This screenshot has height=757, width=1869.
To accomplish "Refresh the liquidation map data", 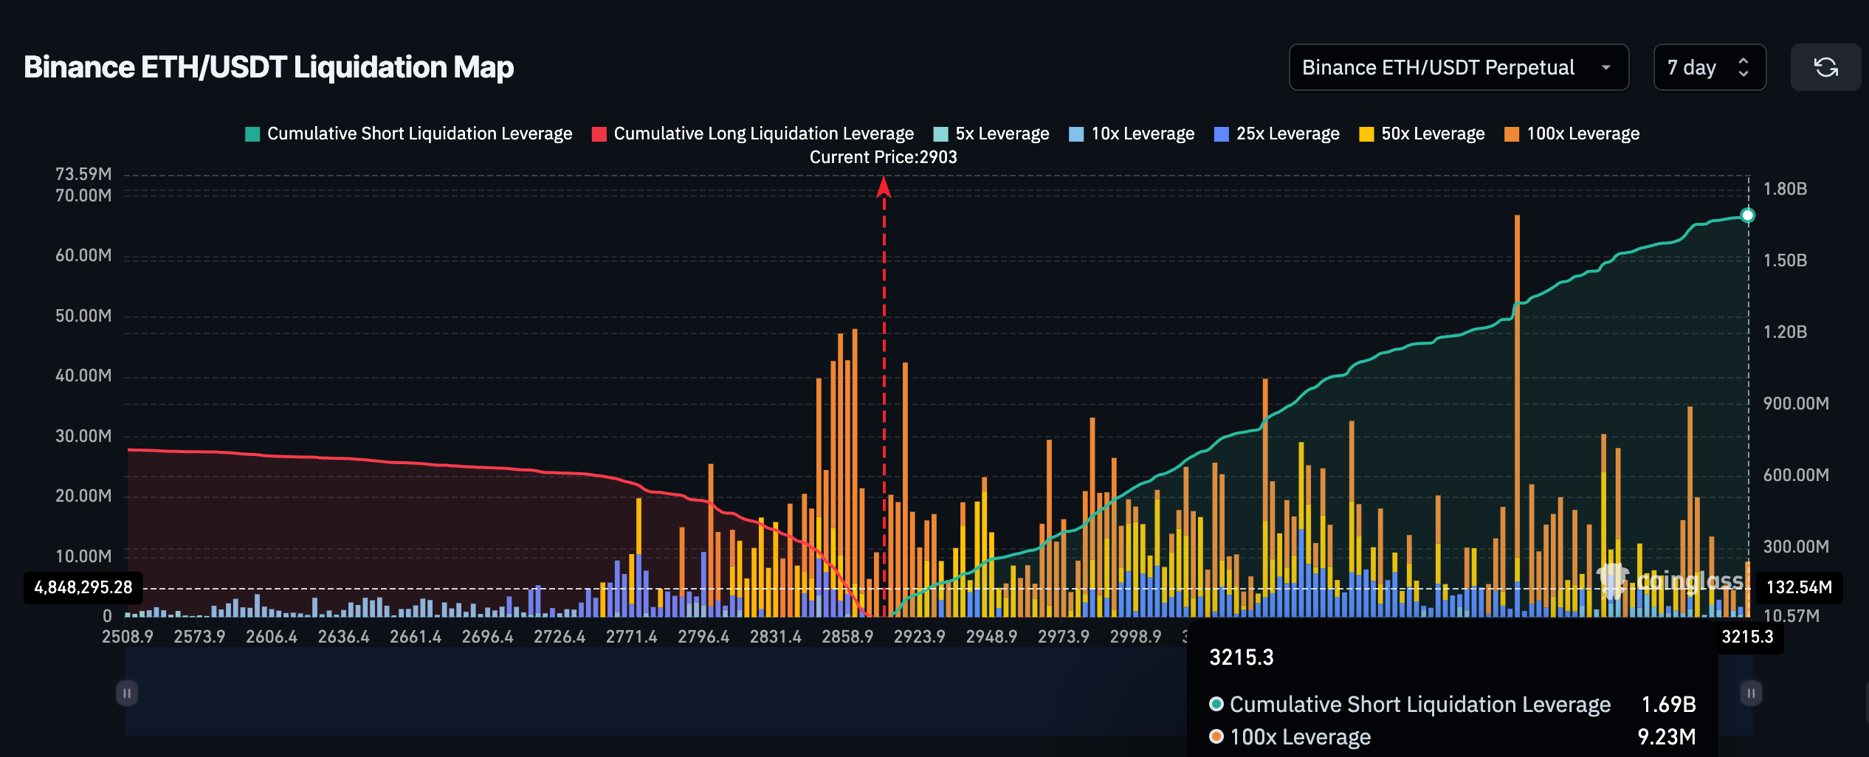I will click(x=1826, y=67).
